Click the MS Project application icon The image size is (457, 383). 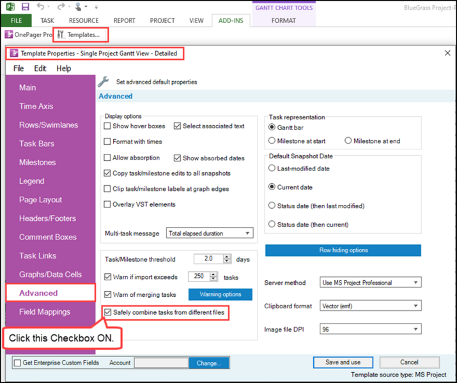click(x=10, y=6)
